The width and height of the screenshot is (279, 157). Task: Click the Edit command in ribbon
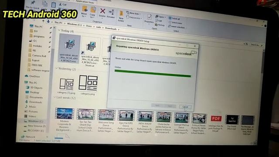pyautogui.click(x=159, y=20)
